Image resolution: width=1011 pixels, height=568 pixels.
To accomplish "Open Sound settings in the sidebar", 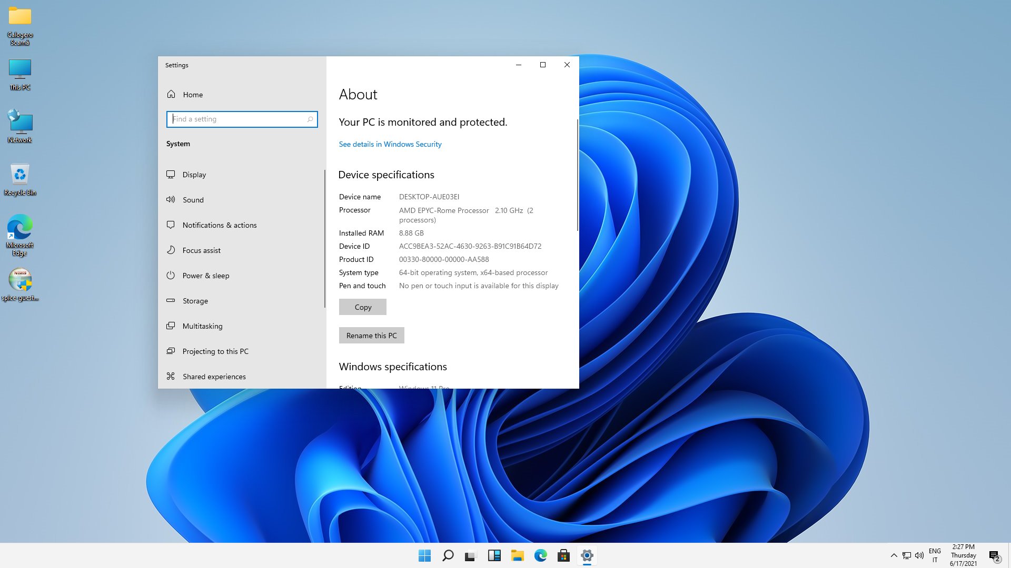I will point(193,200).
